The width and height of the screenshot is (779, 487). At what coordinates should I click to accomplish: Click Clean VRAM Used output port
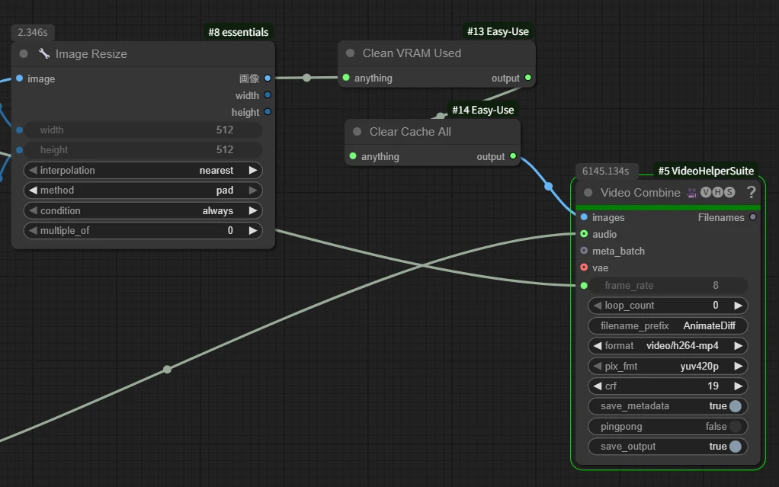coord(528,78)
